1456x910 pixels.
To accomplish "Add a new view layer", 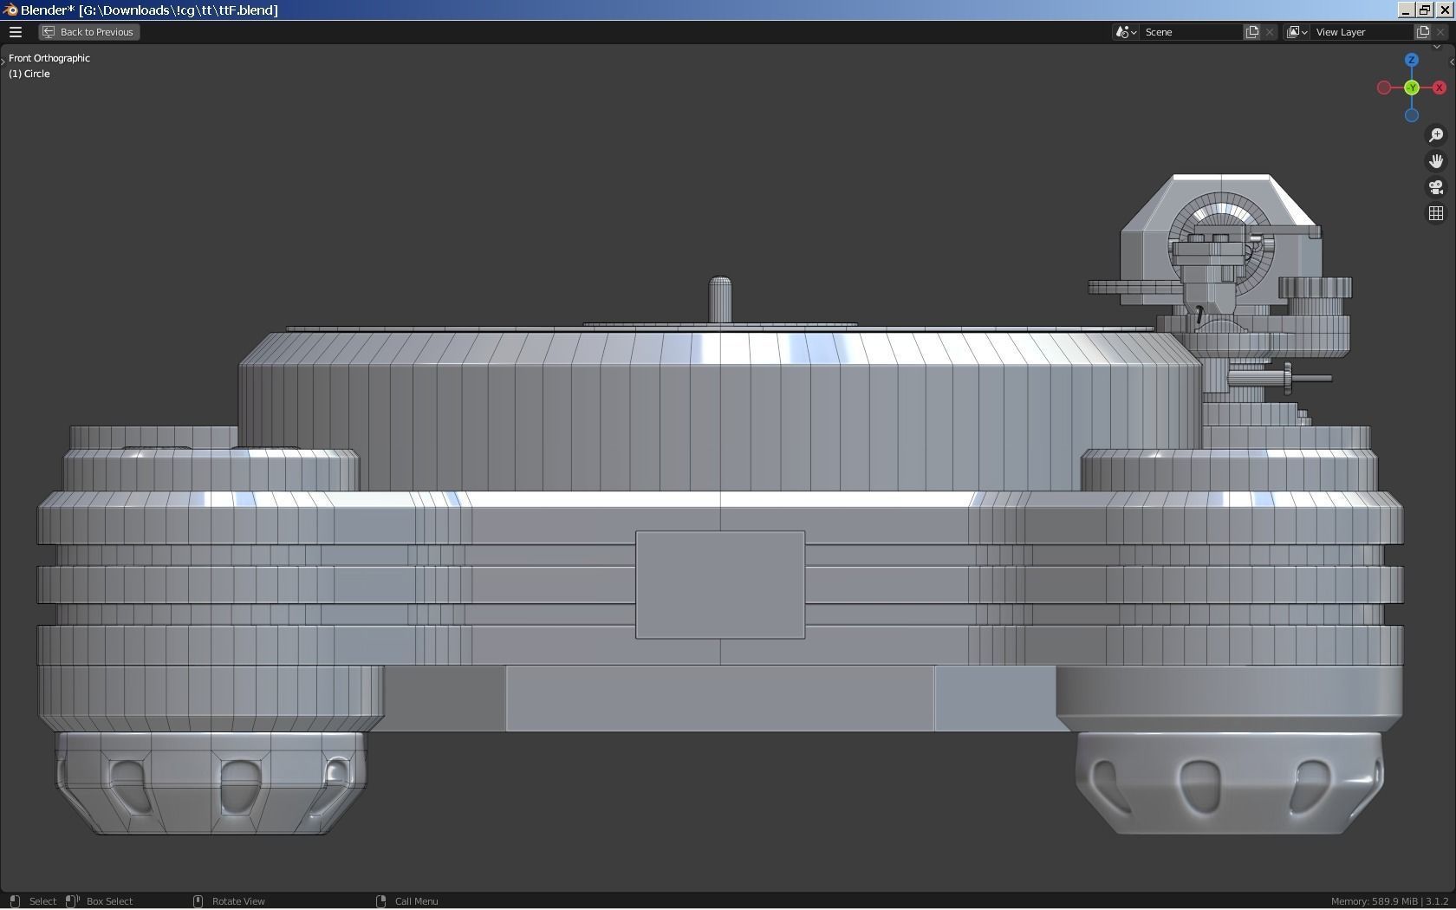I will point(1423,32).
